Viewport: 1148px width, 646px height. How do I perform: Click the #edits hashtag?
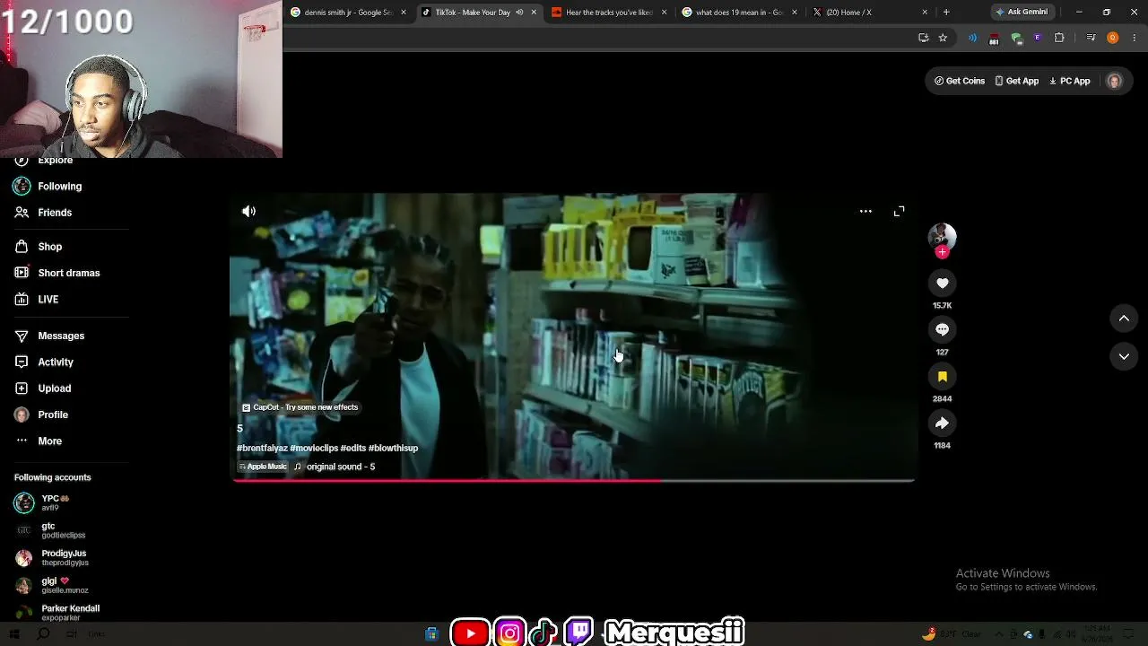(x=353, y=448)
